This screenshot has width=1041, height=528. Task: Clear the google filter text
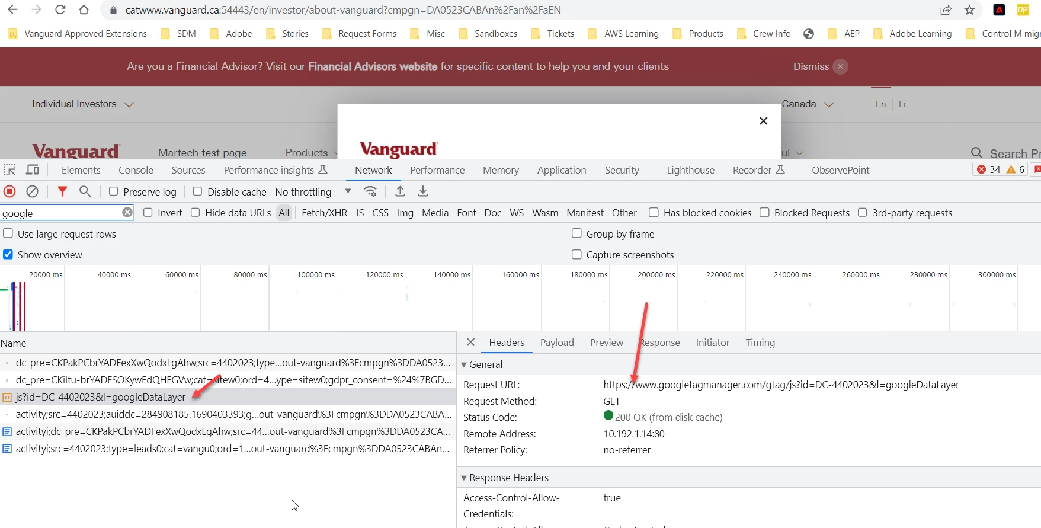127,213
